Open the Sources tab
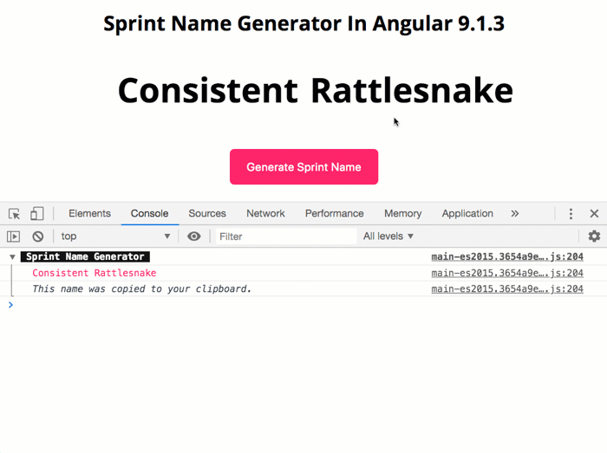607x453 pixels. point(207,213)
